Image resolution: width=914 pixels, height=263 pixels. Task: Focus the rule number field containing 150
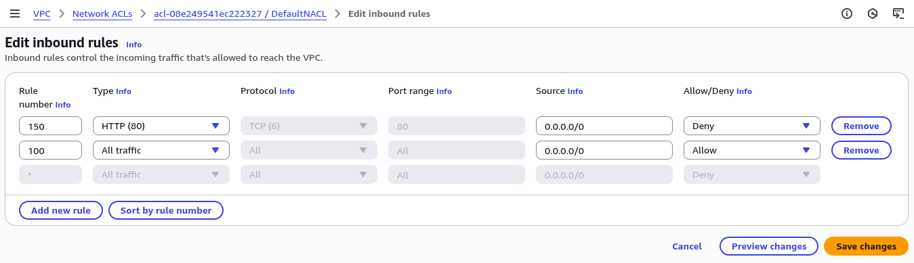tap(51, 126)
